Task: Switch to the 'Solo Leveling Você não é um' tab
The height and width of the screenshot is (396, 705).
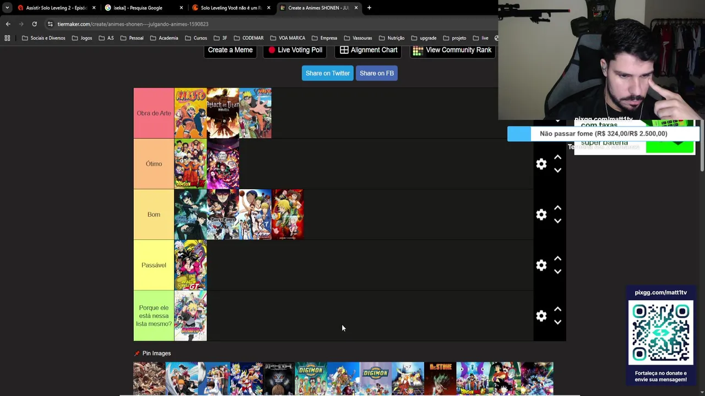Action: click(230, 8)
